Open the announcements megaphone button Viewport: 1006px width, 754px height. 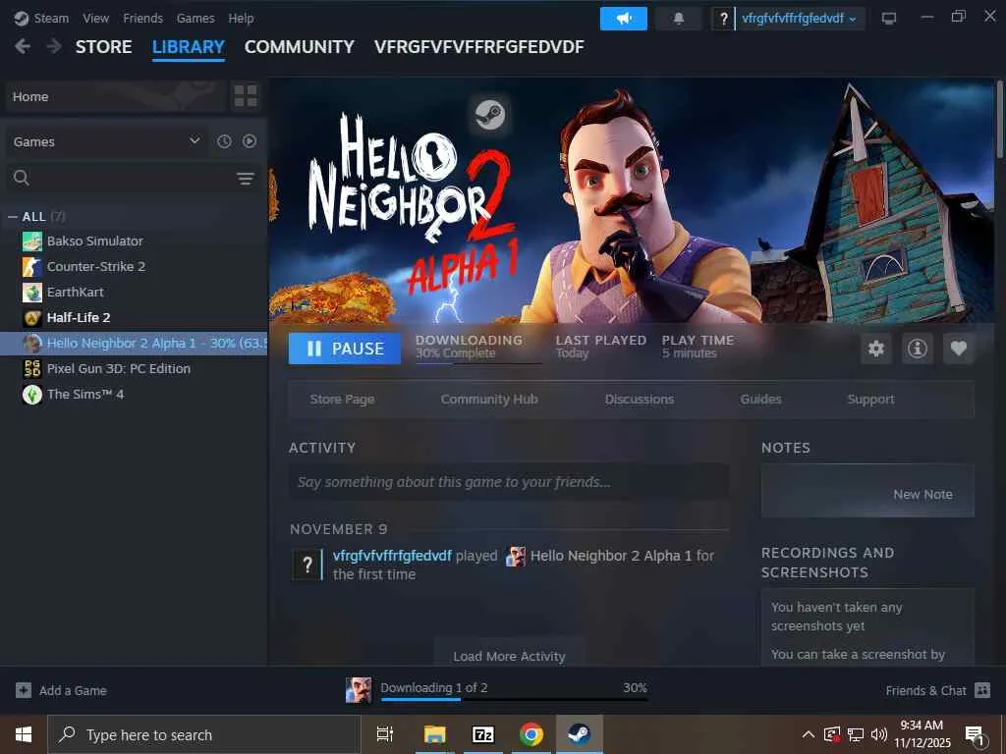pyautogui.click(x=623, y=19)
